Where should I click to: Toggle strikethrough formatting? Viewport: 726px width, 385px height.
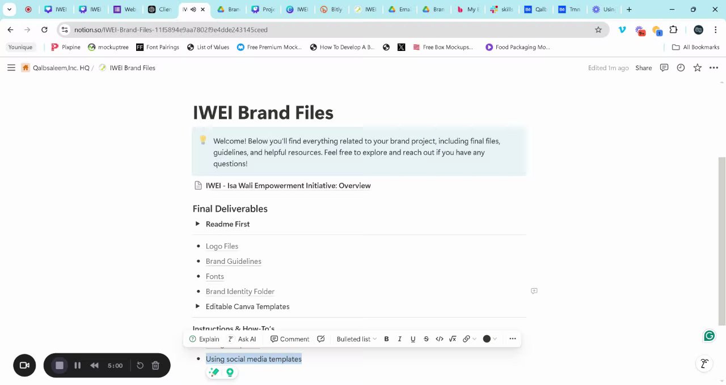point(426,339)
